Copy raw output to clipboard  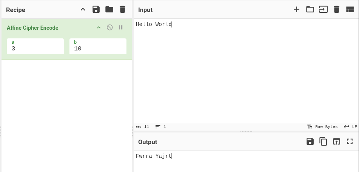pos(323,142)
